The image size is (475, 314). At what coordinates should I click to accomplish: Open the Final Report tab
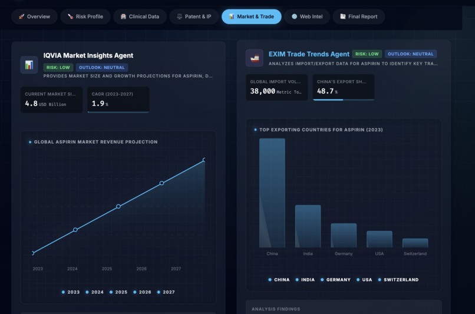point(359,16)
